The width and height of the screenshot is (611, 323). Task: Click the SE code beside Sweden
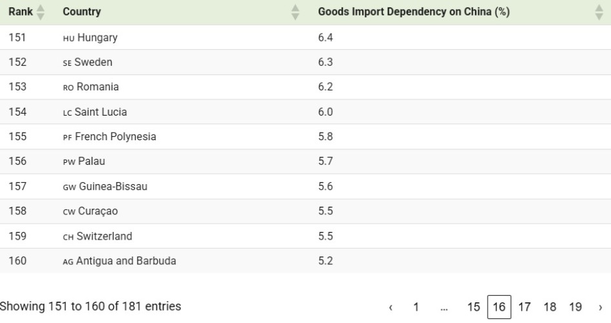[68, 63]
